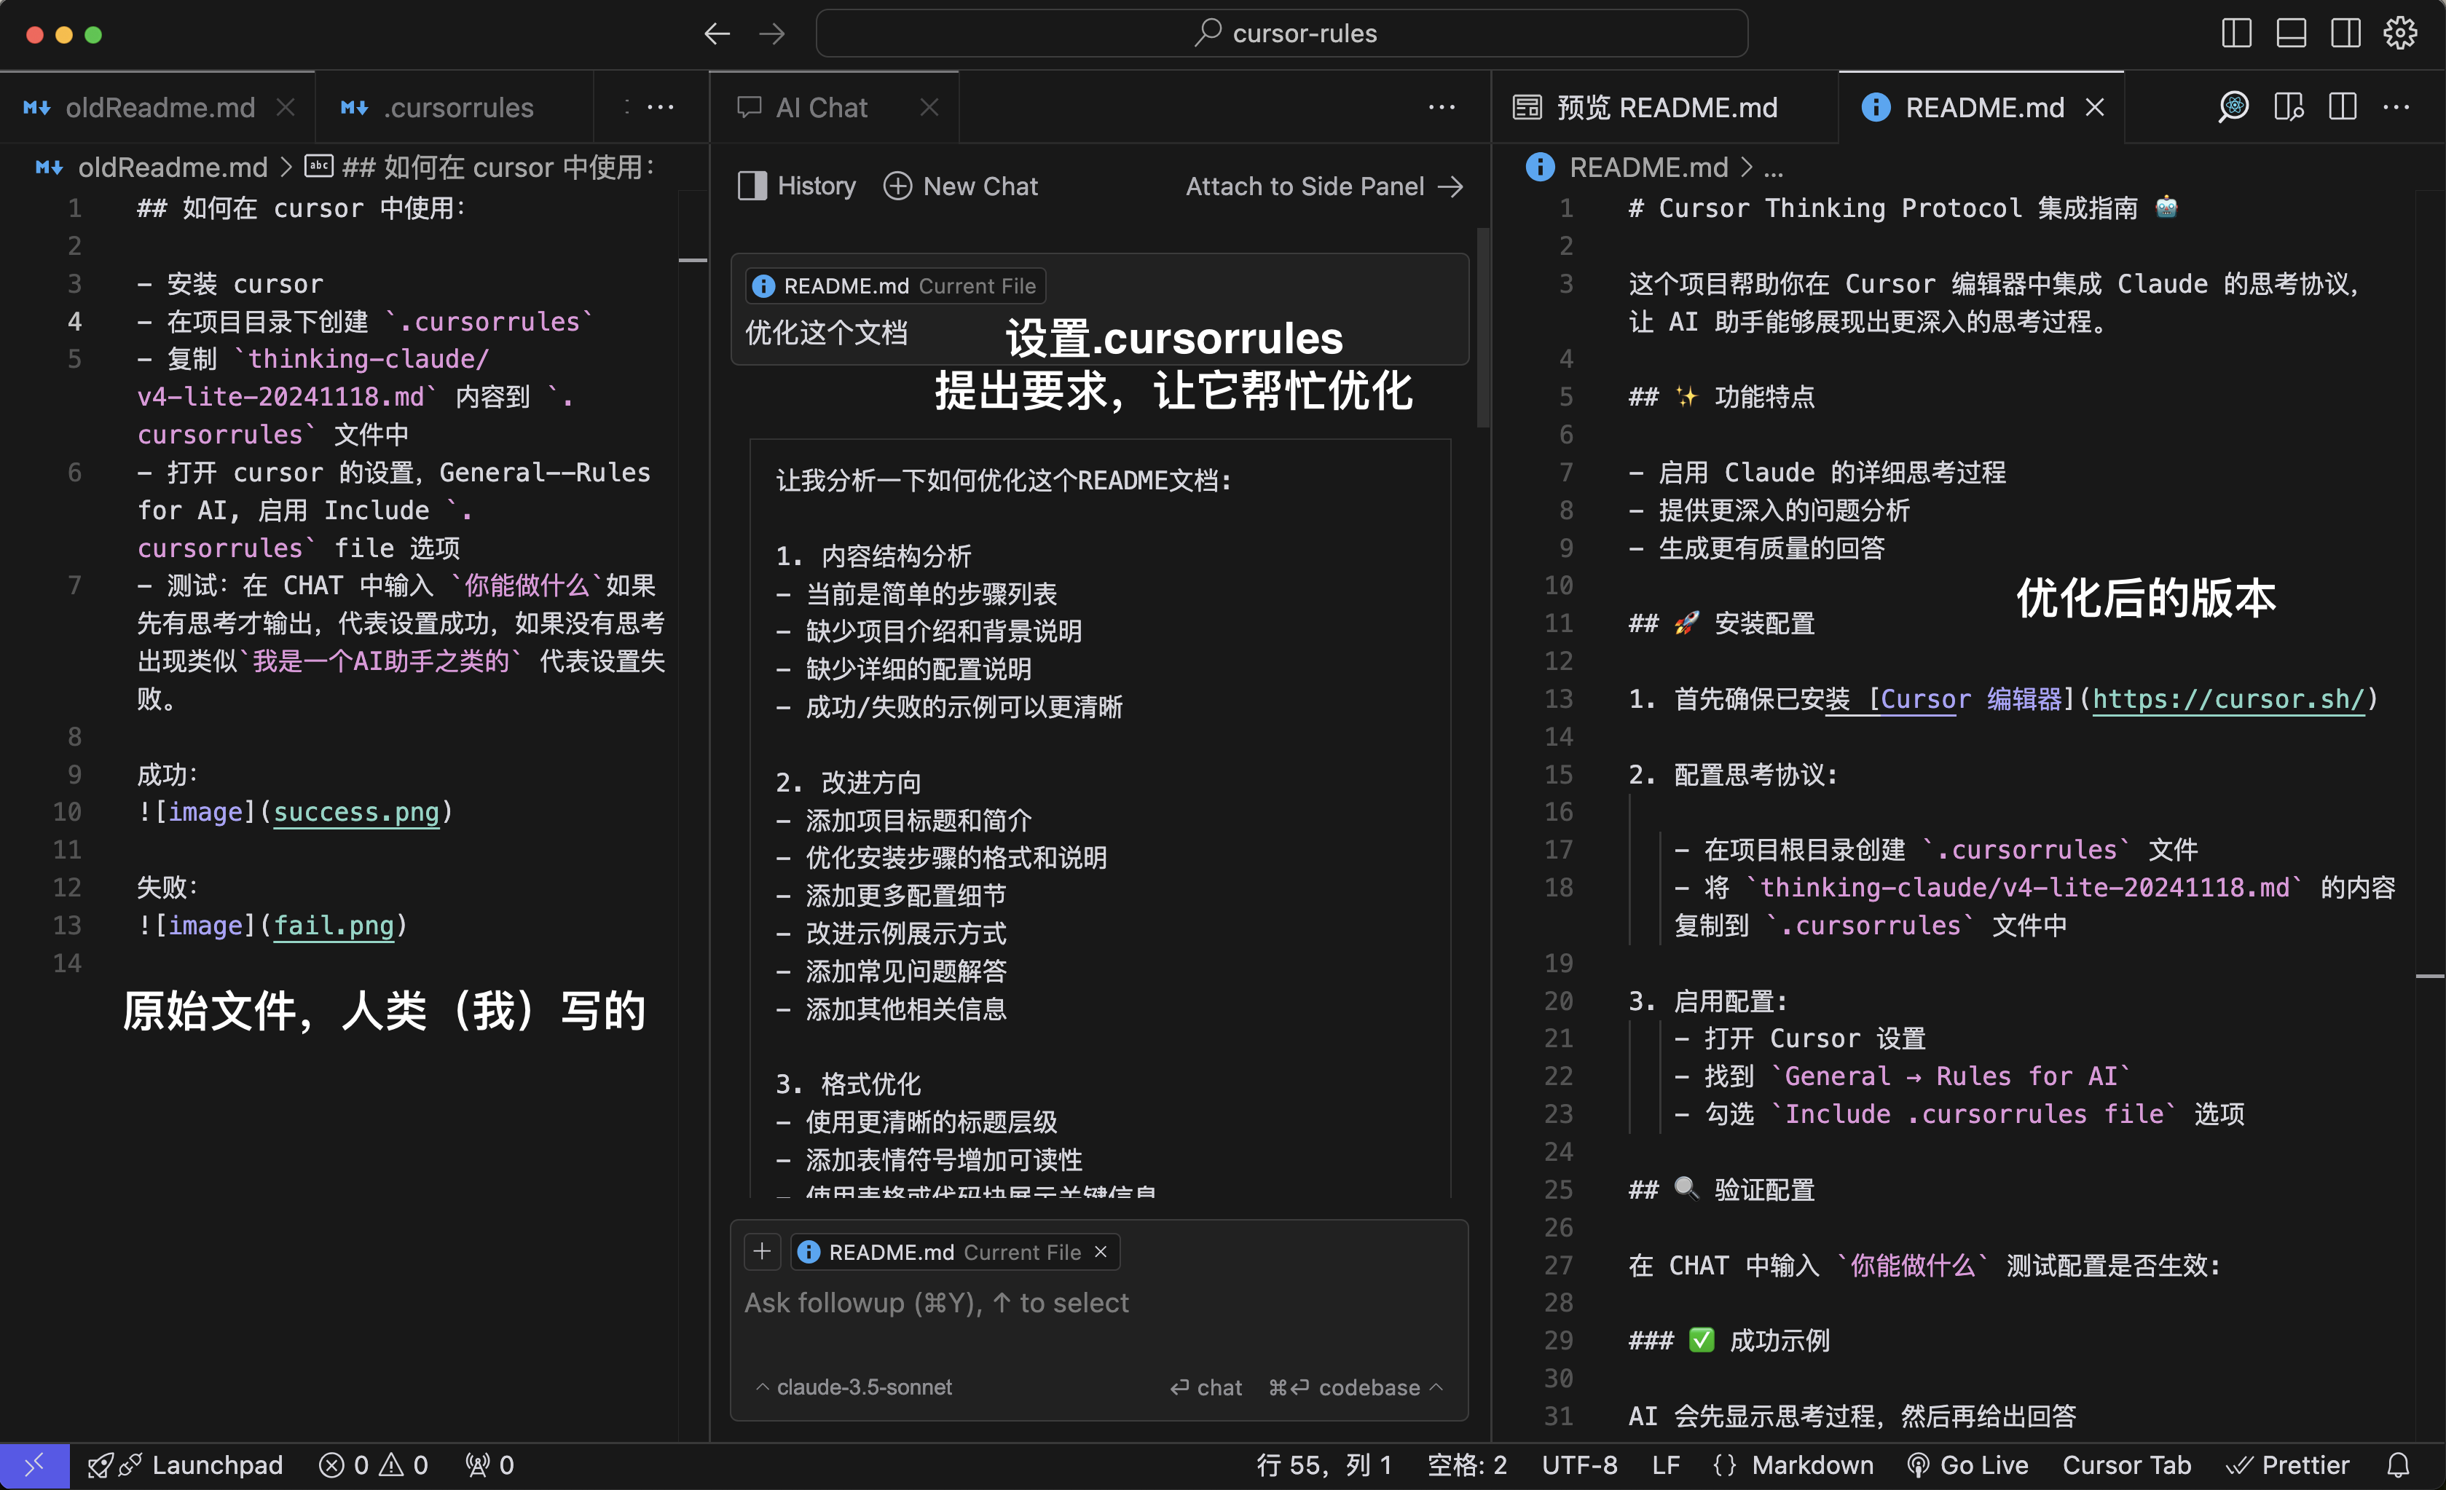
Task: Open the preview to the side icon
Action: coord(2288,107)
